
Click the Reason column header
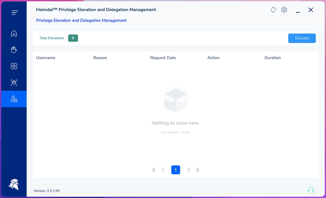tap(100, 58)
